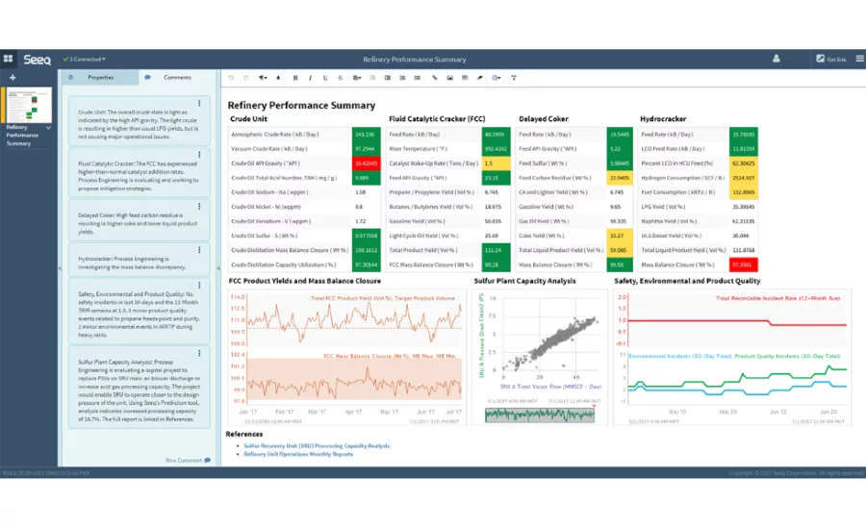
Task: Click the Hydrocracker table heading
Action: pos(663,118)
